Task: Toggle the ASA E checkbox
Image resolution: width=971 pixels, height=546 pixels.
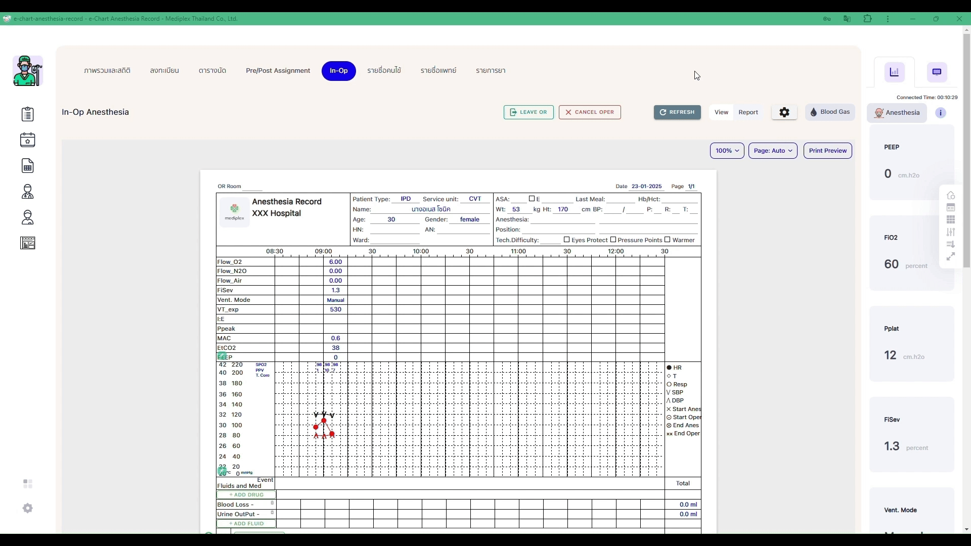Action: coord(532,199)
